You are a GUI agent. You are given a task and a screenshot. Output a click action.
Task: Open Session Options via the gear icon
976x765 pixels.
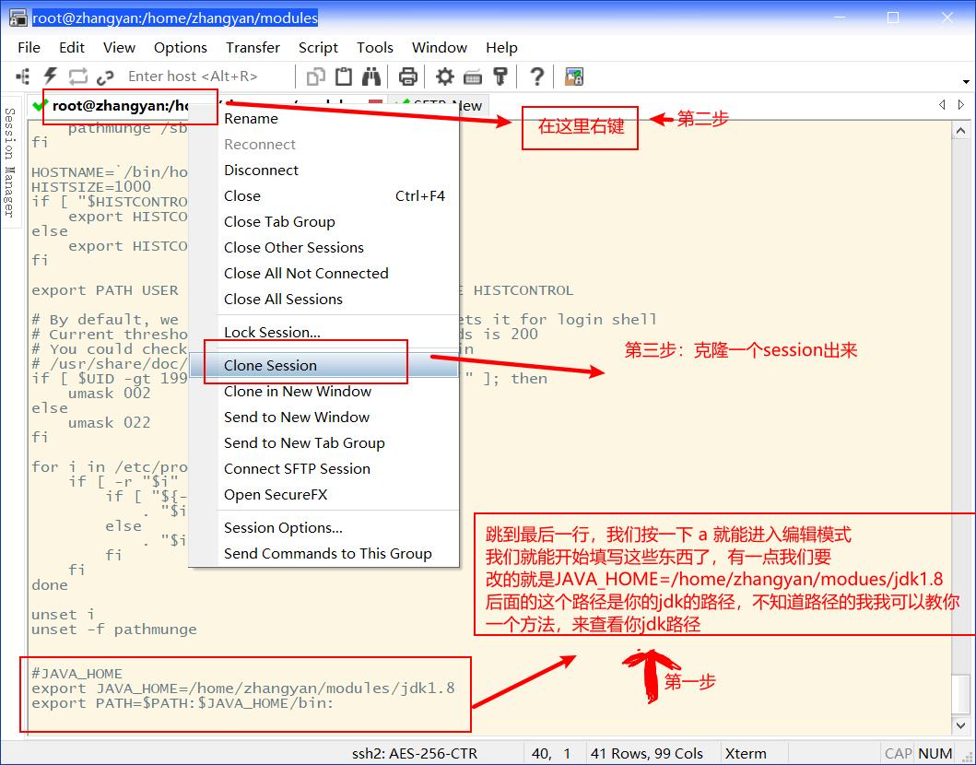443,76
